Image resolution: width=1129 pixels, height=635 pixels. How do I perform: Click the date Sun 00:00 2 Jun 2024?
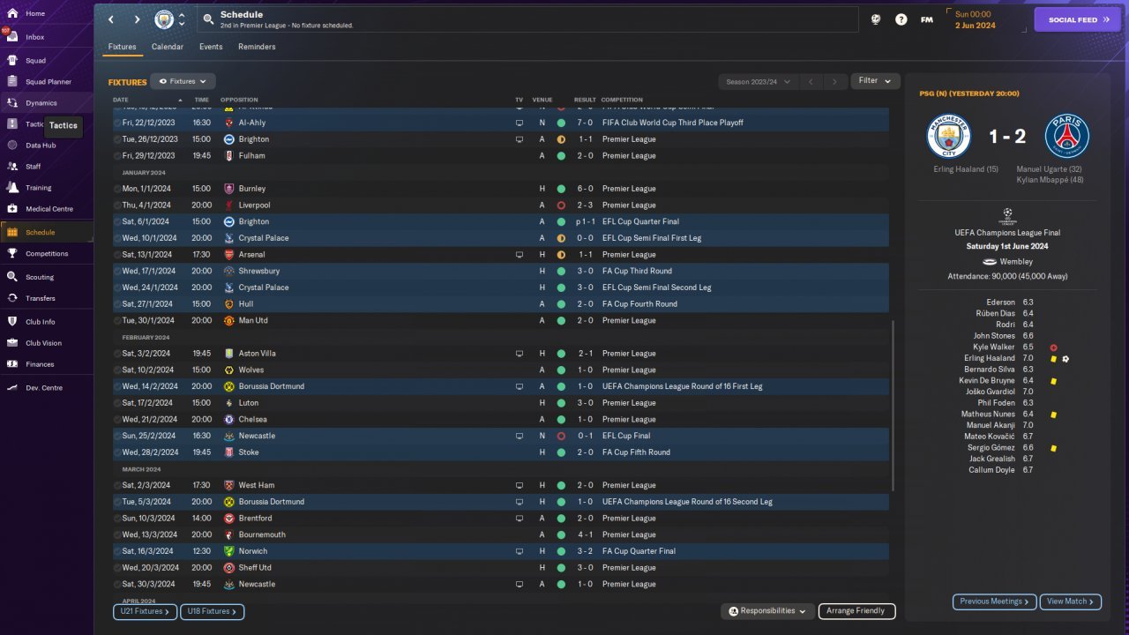coord(975,19)
